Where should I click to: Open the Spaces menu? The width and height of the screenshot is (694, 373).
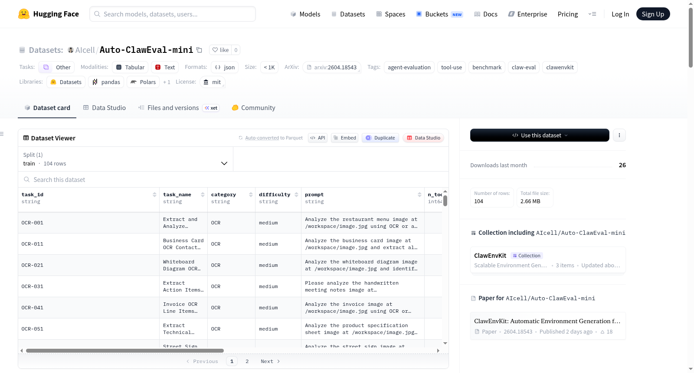click(391, 14)
